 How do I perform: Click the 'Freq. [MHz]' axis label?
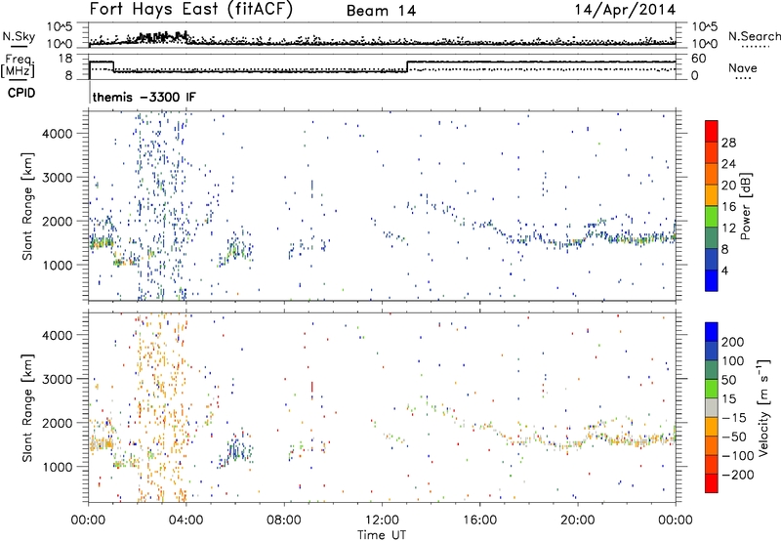click(19, 66)
